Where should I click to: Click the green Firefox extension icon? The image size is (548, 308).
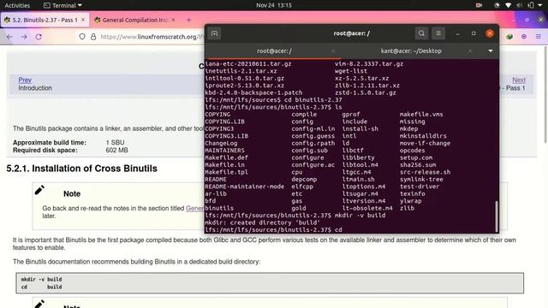point(509,37)
